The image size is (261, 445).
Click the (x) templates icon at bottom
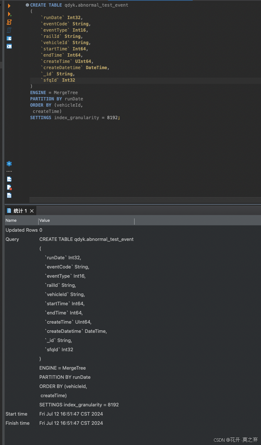tap(9, 195)
